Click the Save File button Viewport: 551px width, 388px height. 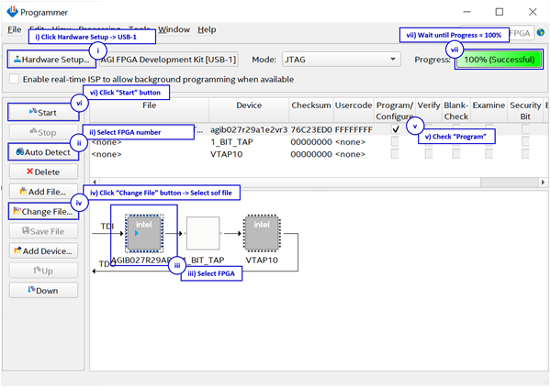point(43,231)
